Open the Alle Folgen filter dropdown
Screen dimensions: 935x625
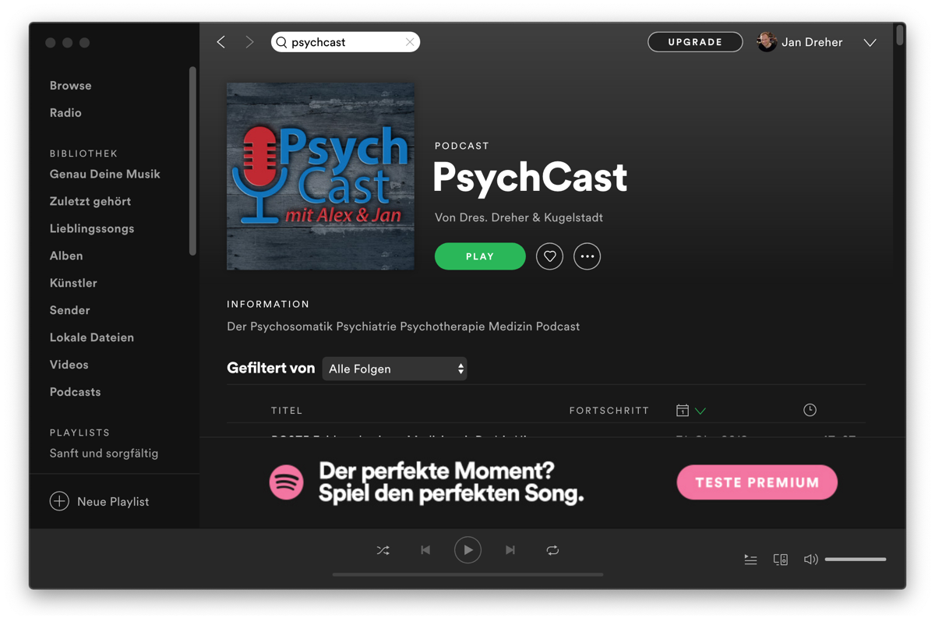click(394, 368)
